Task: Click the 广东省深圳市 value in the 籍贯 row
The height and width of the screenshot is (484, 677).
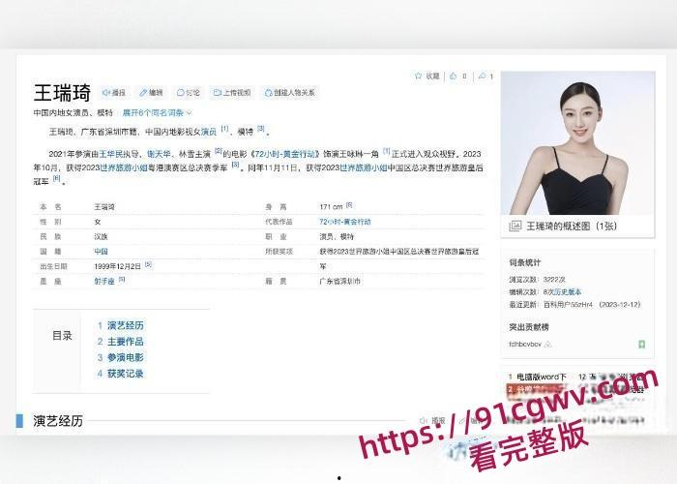Action: pos(339,282)
